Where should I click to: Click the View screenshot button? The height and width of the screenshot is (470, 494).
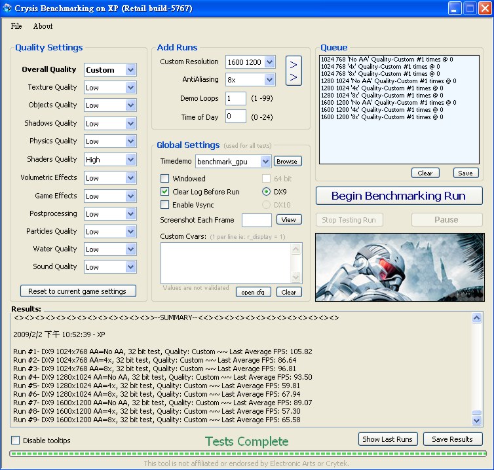click(x=289, y=219)
